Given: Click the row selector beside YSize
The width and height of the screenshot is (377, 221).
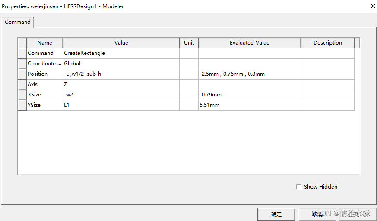Looking at the screenshot, I should point(22,105).
